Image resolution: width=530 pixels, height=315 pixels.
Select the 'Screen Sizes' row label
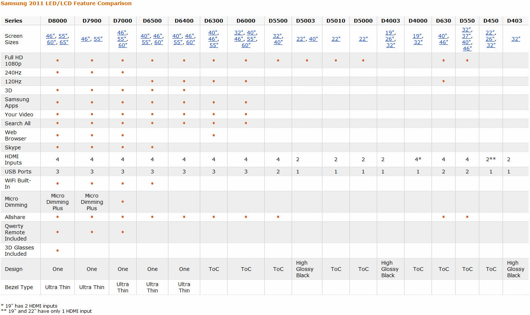pyautogui.click(x=14, y=39)
